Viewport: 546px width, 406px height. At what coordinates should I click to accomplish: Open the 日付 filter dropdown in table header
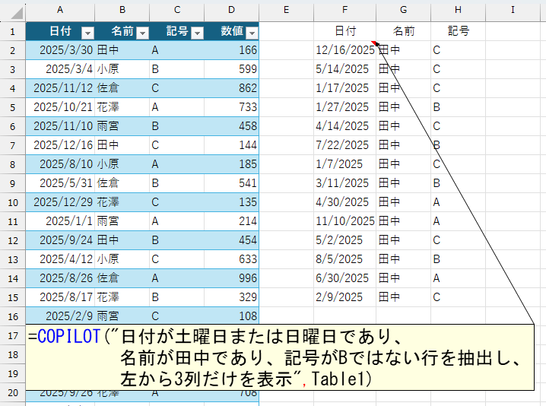click(87, 33)
